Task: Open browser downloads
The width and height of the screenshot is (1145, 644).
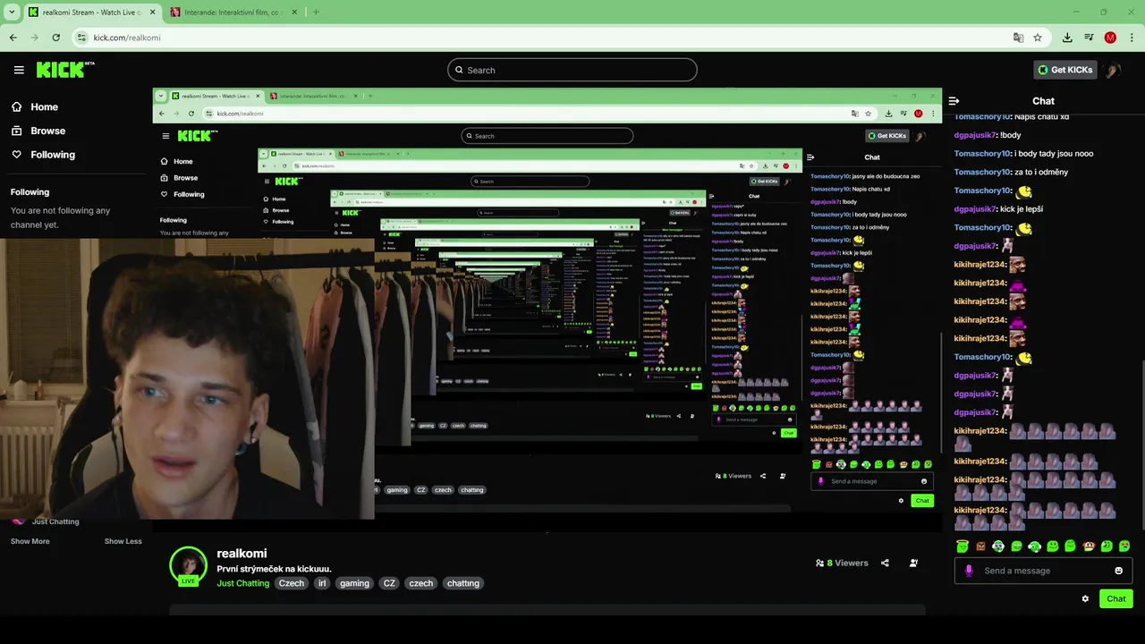Action: (x=1067, y=38)
